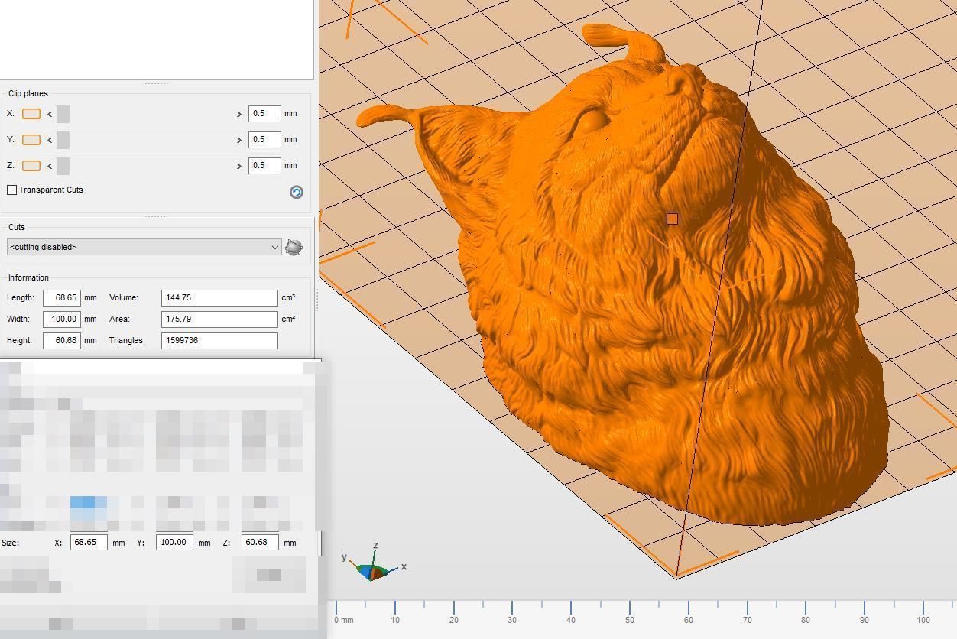Click the Length field showing 68.65
Image resolution: width=957 pixels, height=639 pixels.
click(62, 298)
